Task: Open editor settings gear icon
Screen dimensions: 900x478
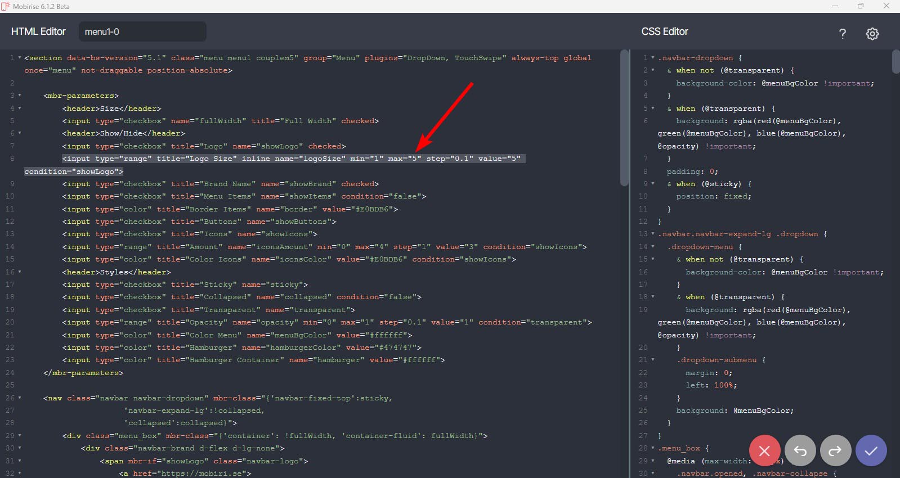Action: point(872,34)
